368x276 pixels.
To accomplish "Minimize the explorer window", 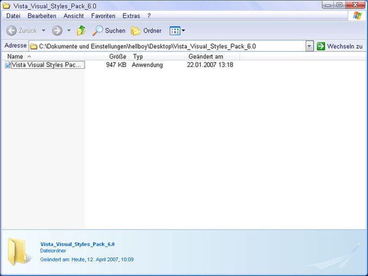I will point(328,5).
